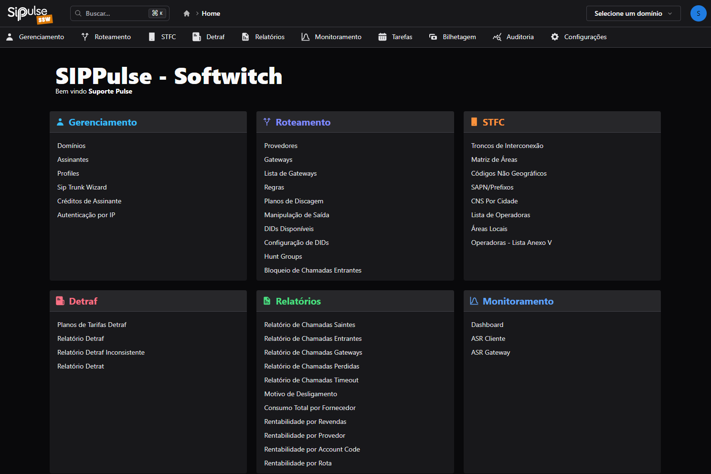Screen dimensions: 711x474
Task: Open CNS Por Cidade link
Action: pyautogui.click(x=495, y=201)
